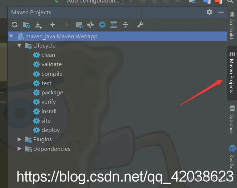Toggle skip tests mode lightning icon
The height and width of the screenshot is (188, 237).
click(x=102, y=25)
